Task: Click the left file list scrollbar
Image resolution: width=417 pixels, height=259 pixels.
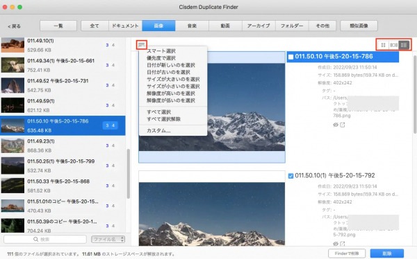Action: 129,174
